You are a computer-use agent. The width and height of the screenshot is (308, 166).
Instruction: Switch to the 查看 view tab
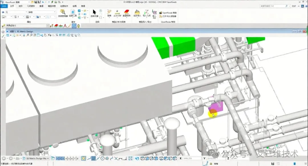tap(83, 6)
